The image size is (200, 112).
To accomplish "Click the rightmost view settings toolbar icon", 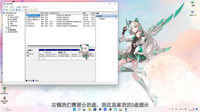I will (x=36, y=10).
